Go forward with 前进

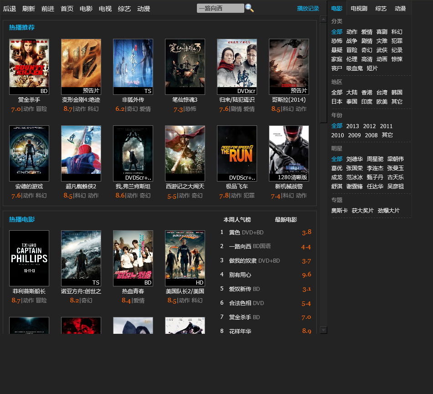(x=48, y=9)
